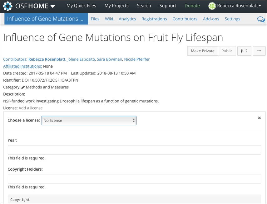Click the pencil icon beside Methods and Measures

point(23,87)
